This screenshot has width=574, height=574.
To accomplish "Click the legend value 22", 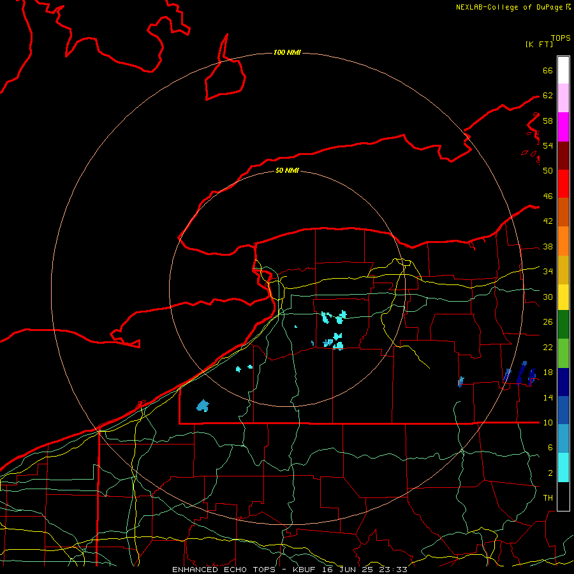I will coord(548,347).
